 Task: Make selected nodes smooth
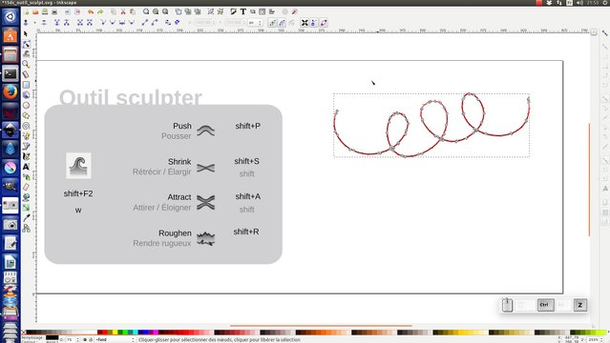click(x=113, y=23)
